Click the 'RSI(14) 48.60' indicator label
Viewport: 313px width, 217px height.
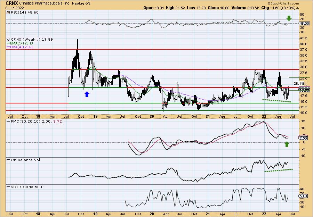(x=24, y=12)
